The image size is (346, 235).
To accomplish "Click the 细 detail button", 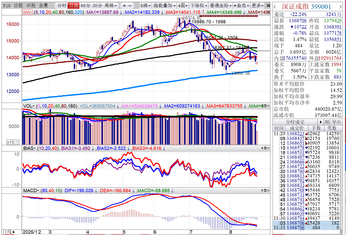I will click(327, 122).
